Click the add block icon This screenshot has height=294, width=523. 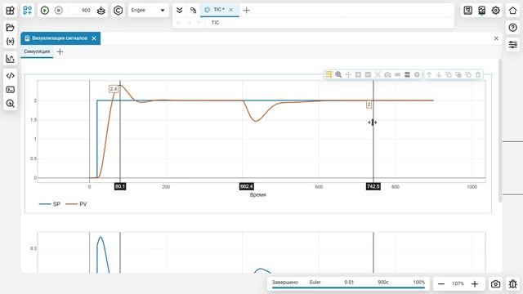click(x=27, y=11)
